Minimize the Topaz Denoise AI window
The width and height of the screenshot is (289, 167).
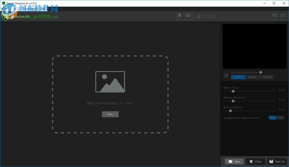click(x=264, y=3)
